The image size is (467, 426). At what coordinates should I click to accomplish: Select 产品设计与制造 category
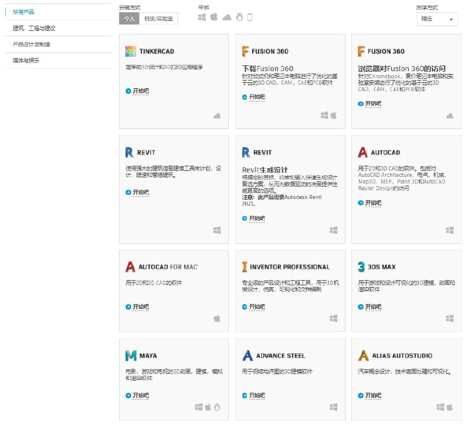click(x=32, y=44)
